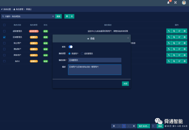Click the page number jump input box

154,126
